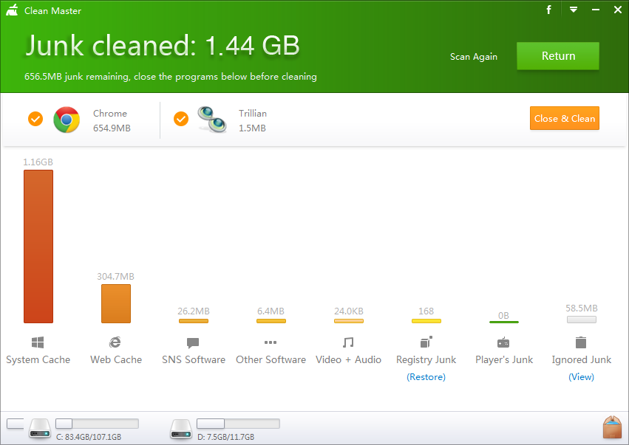Screen dimensions: 629x445
Task: Click the Ignored Junk trash can icon
Action: [581, 342]
